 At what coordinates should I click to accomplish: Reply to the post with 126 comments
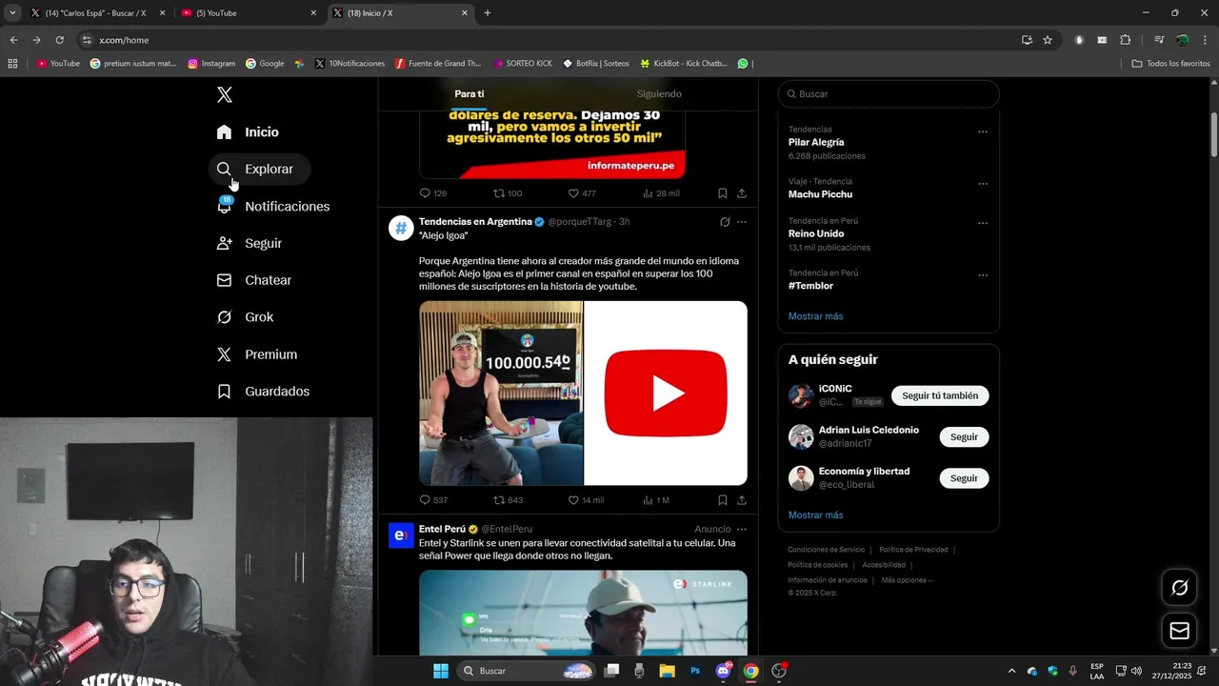click(433, 193)
